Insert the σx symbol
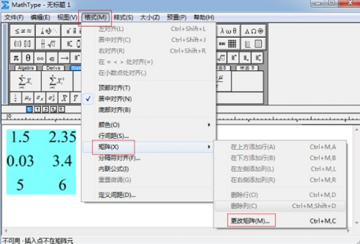This screenshot has height=244, width=360. pos(40,98)
